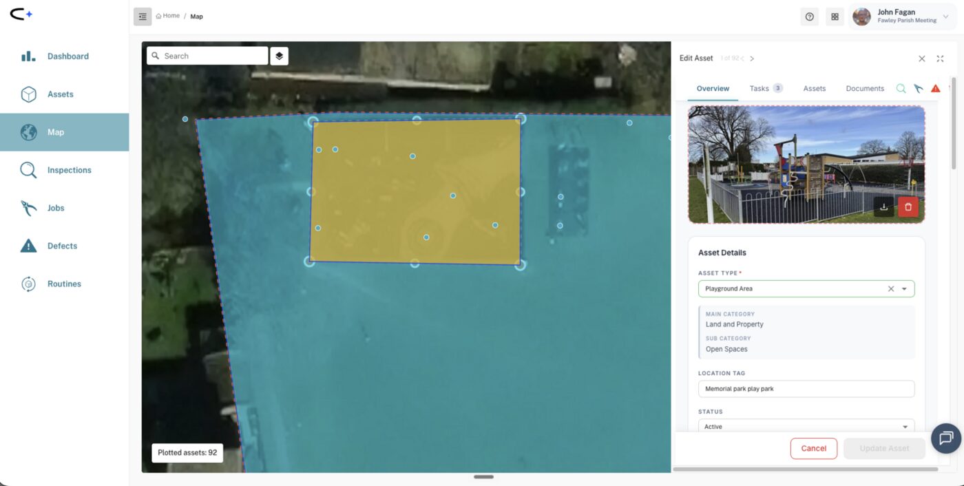Screen dimensions: 964x486
Task: Select the yellow playground area polygon
Action: click(x=415, y=191)
